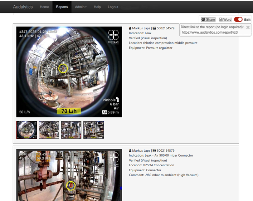Open the main leak image #347
The image size is (253, 201).
tap(69, 72)
